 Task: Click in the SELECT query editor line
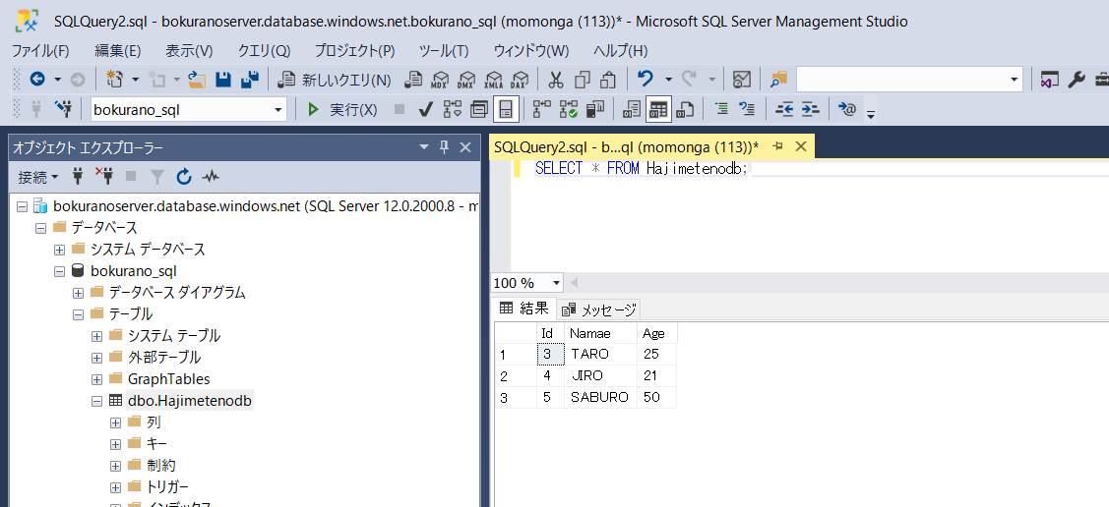tap(641, 169)
